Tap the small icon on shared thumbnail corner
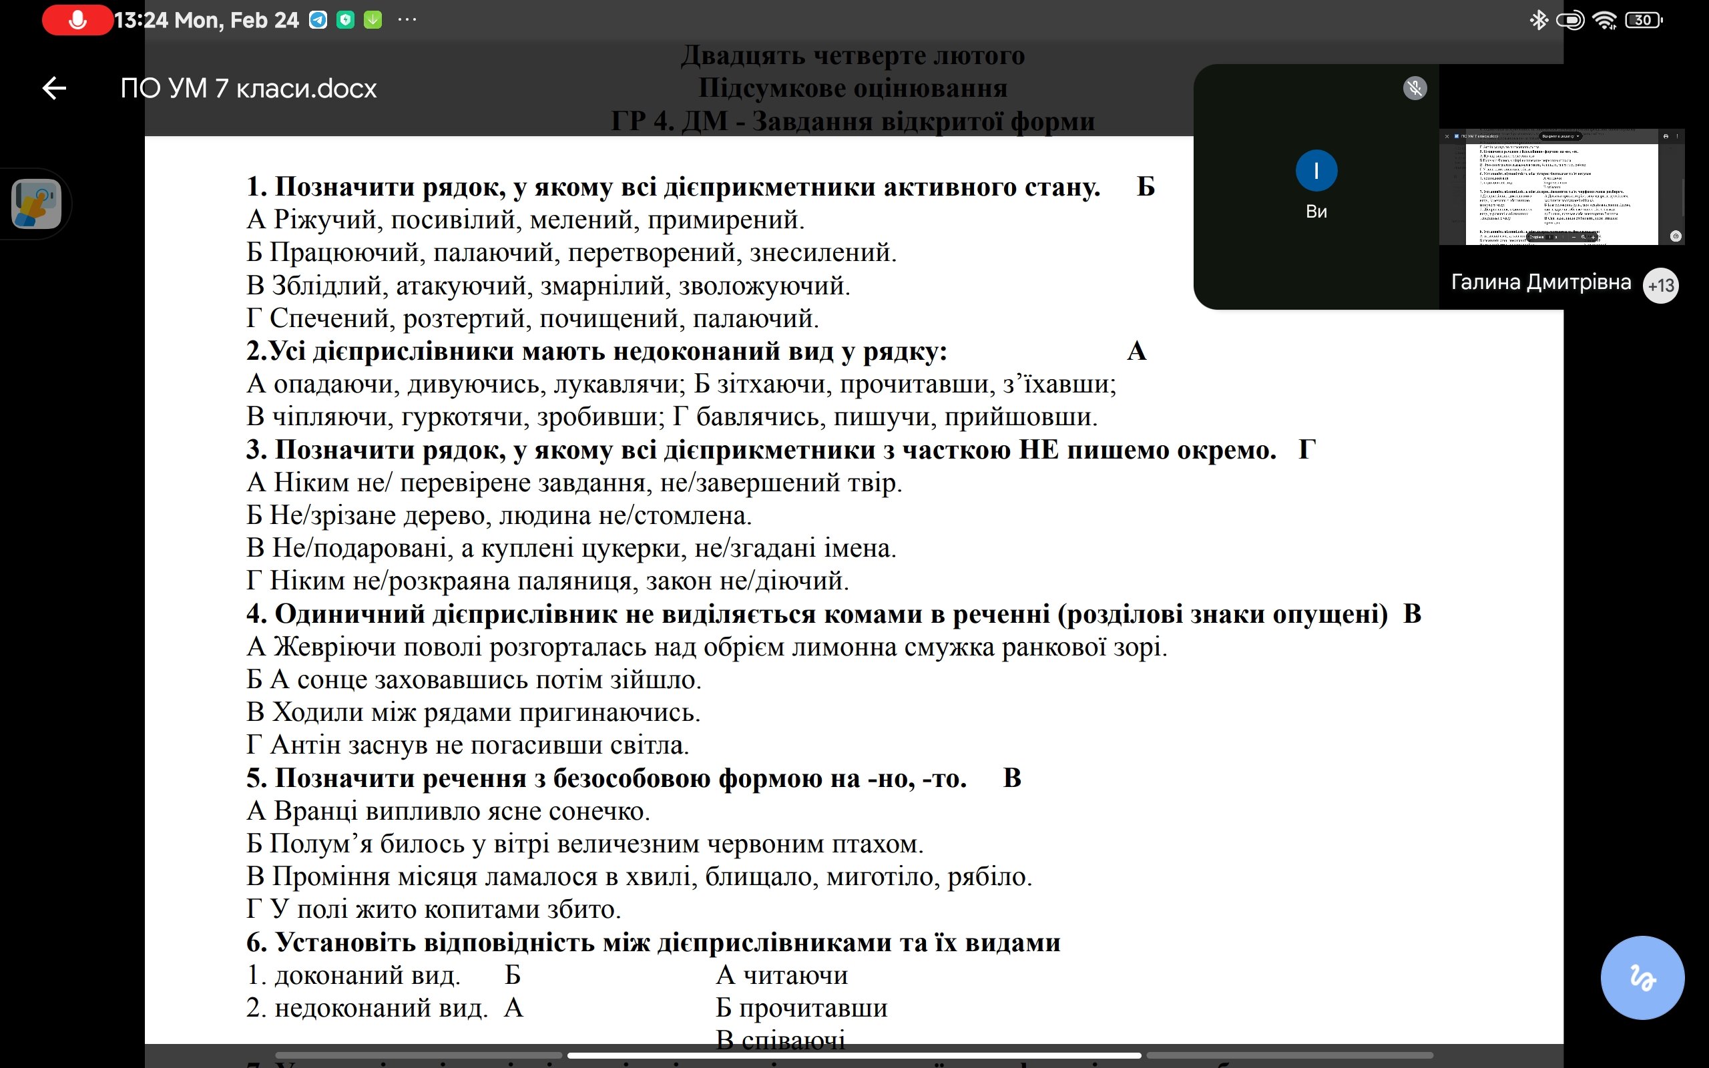Viewport: 1709px width, 1068px height. [1675, 236]
